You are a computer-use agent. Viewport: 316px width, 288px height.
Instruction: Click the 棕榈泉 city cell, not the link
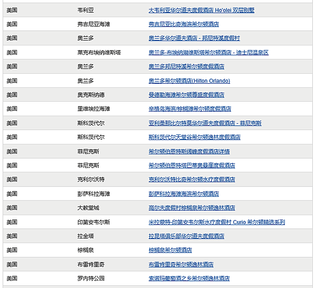pyautogui.click(x=86, y=250)
